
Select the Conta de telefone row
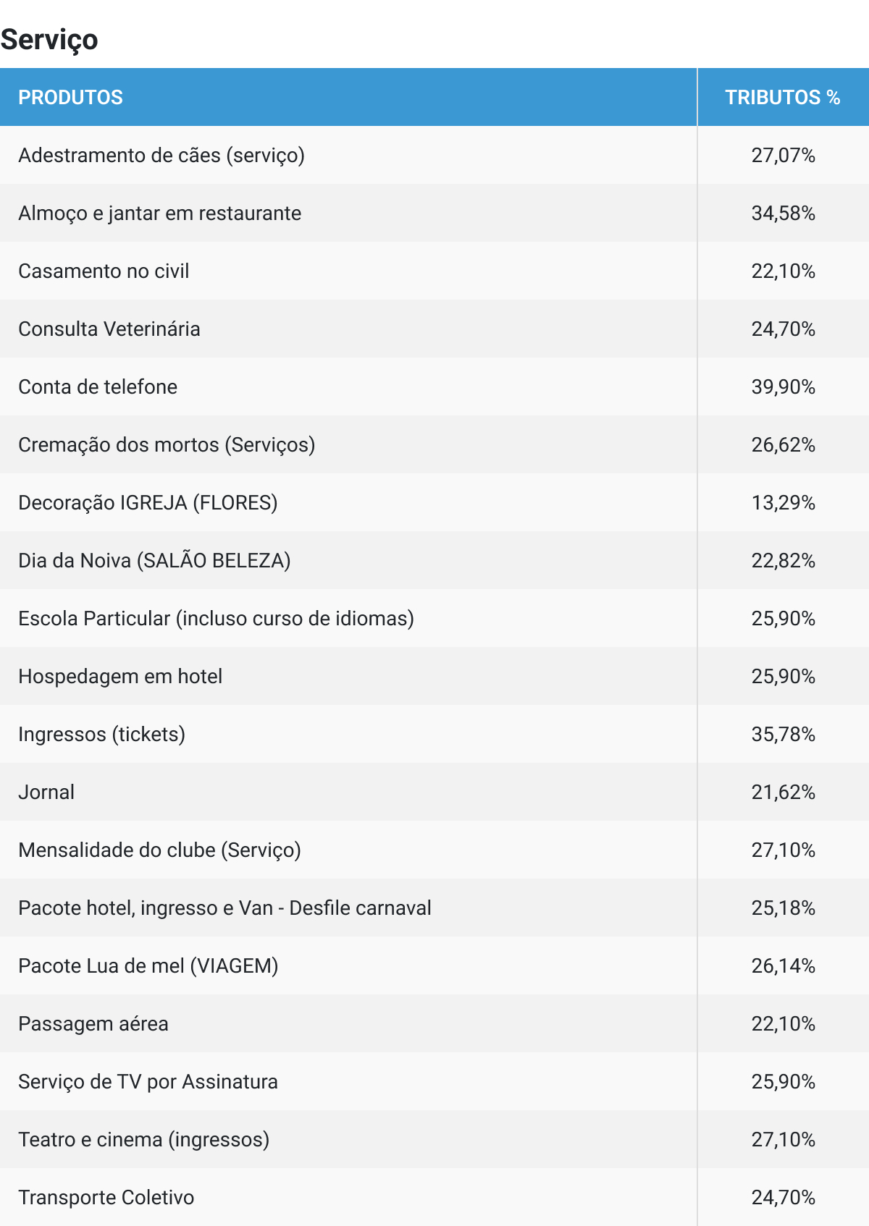(98, 387)
